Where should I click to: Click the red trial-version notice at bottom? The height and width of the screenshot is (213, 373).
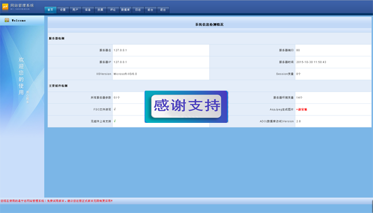click(56, 201)
